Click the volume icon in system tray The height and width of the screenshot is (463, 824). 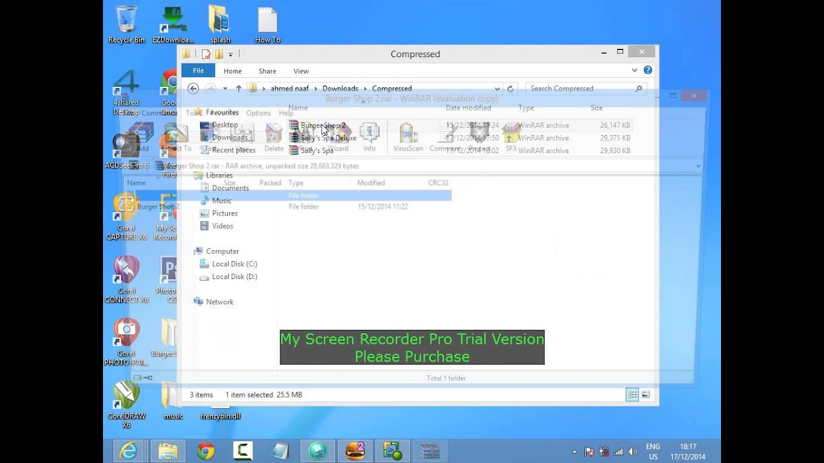coord(632,452)
